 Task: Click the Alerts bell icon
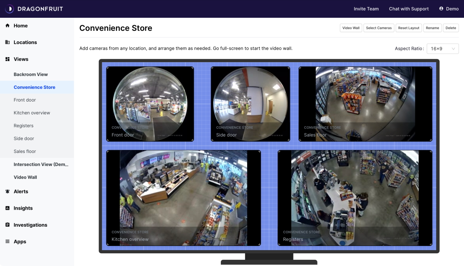pyautogui.click(x=7, y=191)
